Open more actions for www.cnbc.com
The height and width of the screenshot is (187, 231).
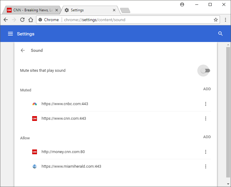point(205,104)
